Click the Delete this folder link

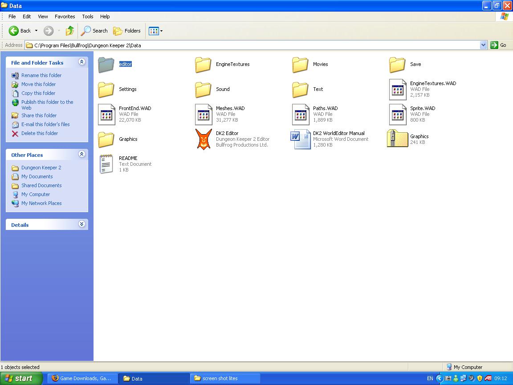point(40,133)
